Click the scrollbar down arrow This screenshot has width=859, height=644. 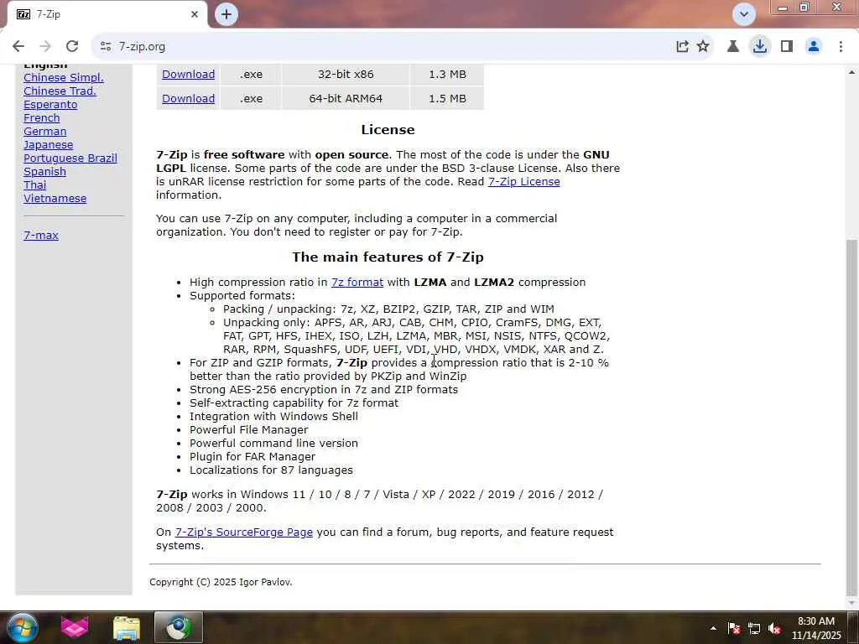[x=851, y=603]
